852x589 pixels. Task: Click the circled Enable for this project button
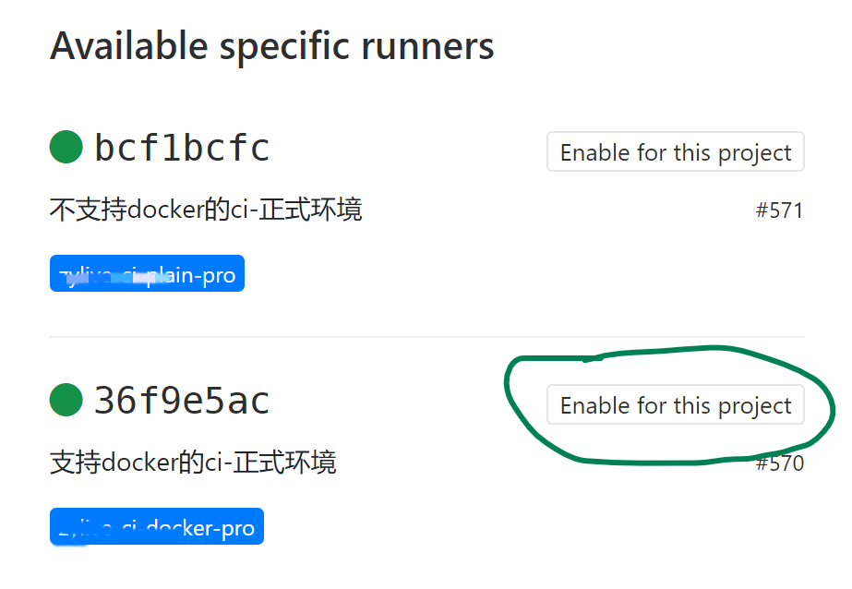(675, 404)
